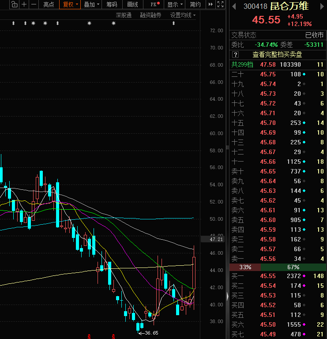Click the 融资融券 margin trading label

(x=150, y=15)
